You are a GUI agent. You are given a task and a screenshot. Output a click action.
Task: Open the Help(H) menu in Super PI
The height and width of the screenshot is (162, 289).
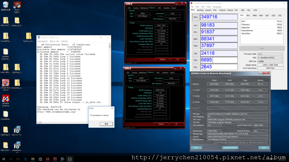pyautogui.click(x=64, y=41)
